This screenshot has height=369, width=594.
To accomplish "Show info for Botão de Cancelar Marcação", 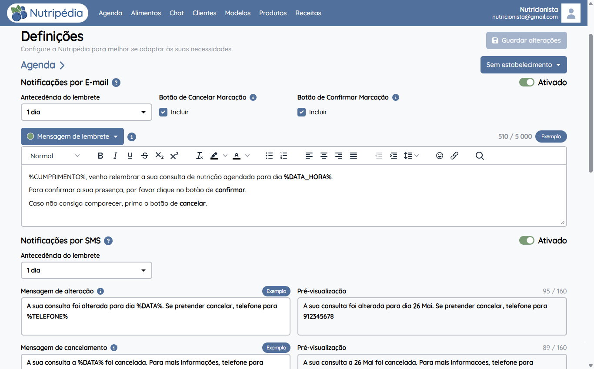I will click(x=253, y=97).
